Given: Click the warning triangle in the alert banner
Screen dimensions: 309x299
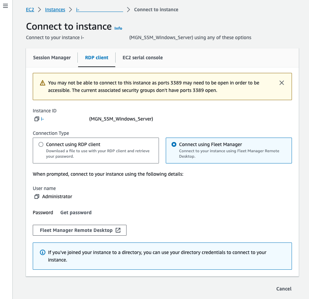Looking at the screenshot, I should pyautogui.click(x=42, y=82).
